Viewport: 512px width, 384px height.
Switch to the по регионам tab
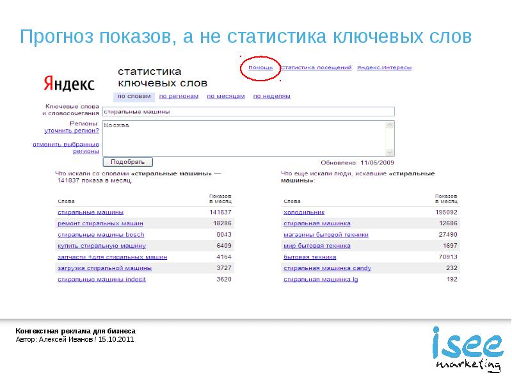click(179, 96)
